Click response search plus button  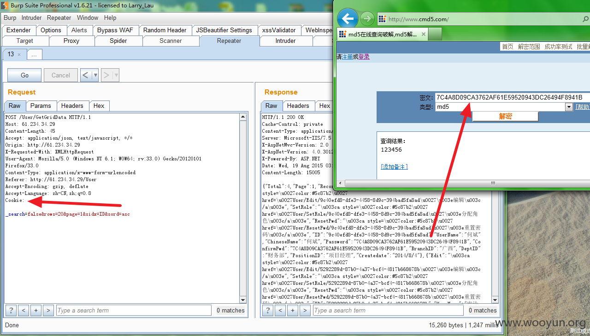pyautogui.click(x=293, y=310)
